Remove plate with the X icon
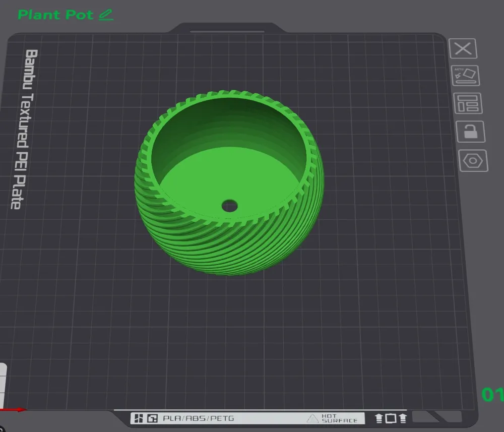The image size is (504, 432). click(x=463, y=49)
